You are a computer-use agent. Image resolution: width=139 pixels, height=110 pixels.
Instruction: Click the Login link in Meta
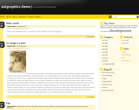[x=124, y=52]
